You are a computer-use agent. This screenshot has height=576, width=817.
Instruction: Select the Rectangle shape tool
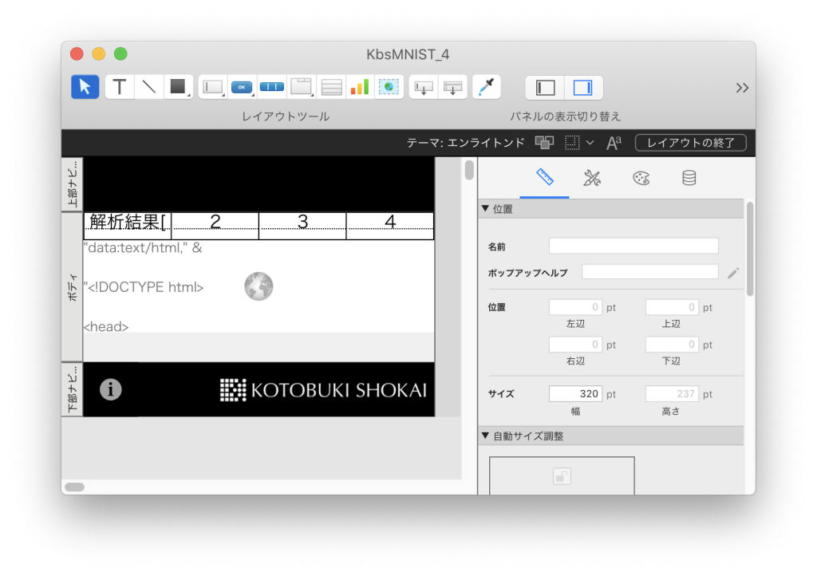click(178, 87)
